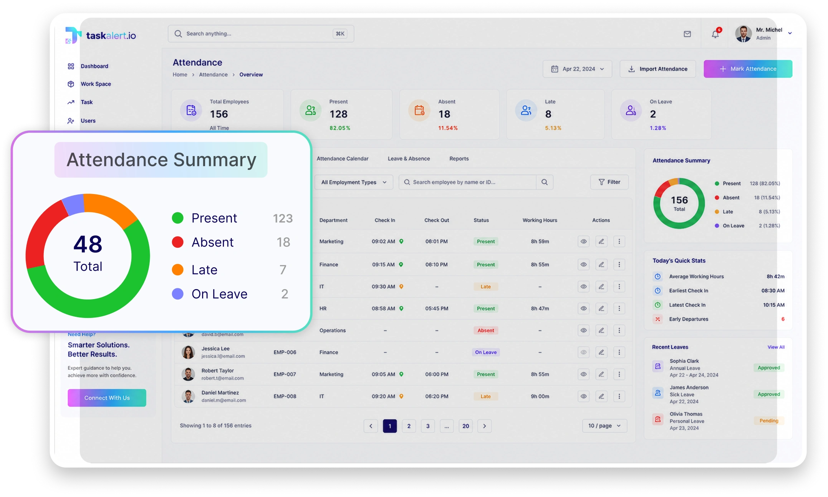
Task: View details of Robert Taylor row
Action: click(x=583, y=374)
